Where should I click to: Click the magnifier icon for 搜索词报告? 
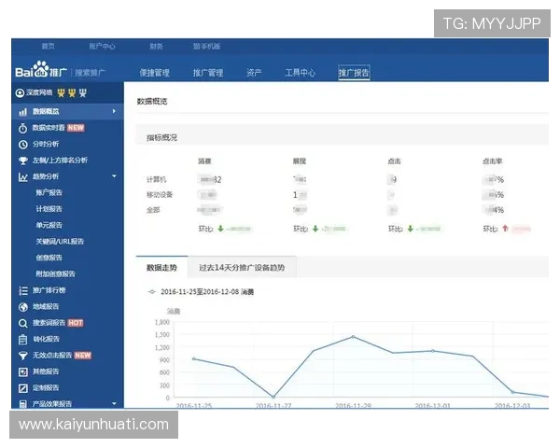pyautogui.click(x=22, y=323)
